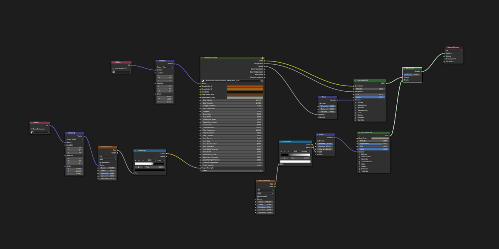Add color stop with plus in Pos 0.044 Color Ramp

pyautogui.click(x=135, y=160)
